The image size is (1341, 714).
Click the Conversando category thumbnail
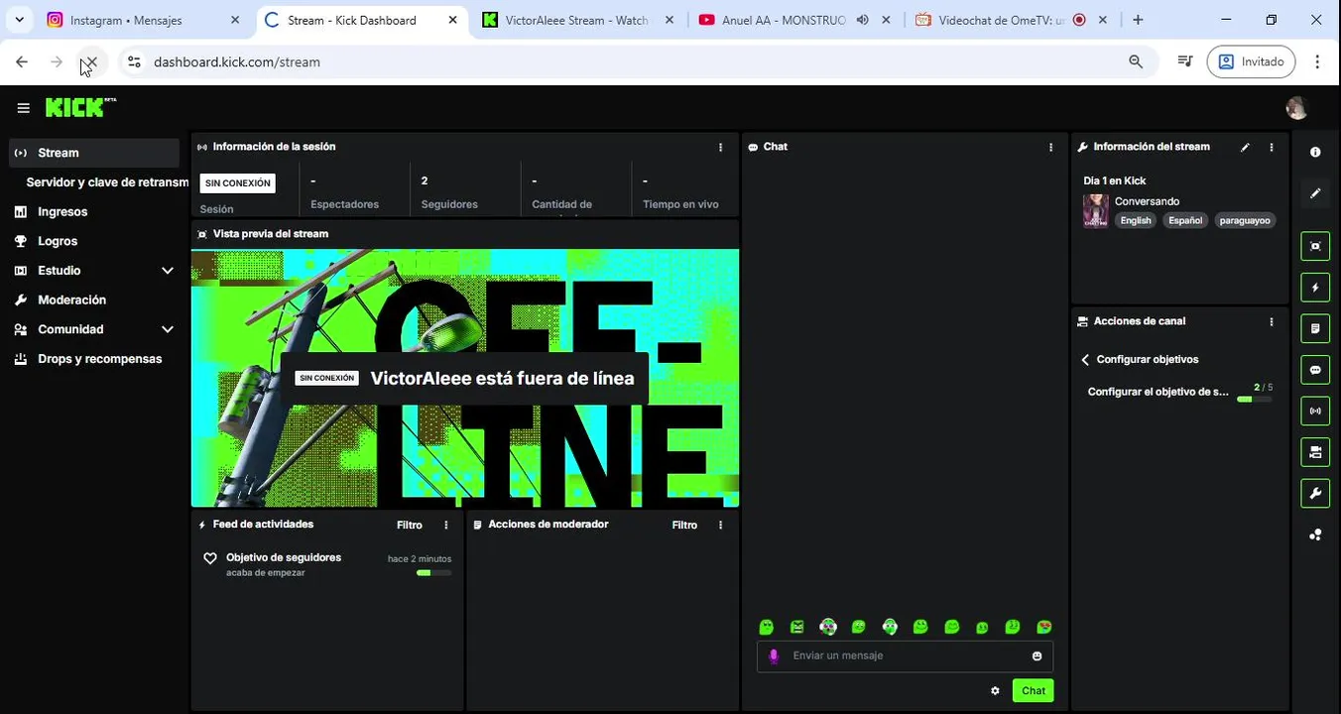point(1095,210)
